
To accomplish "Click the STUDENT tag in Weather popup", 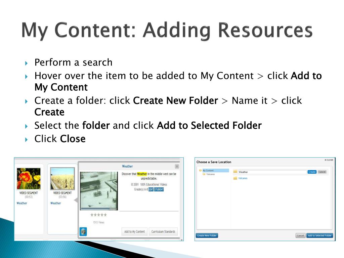I will click(x=159, y=189).
